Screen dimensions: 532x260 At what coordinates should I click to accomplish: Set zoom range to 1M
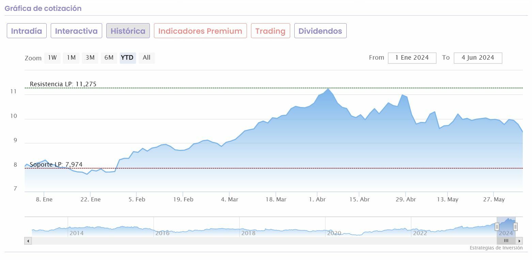coord(71,58)
